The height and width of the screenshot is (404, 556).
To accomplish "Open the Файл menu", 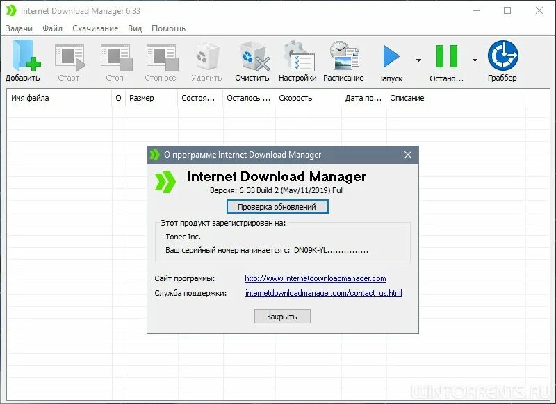I will coord(53,28).
